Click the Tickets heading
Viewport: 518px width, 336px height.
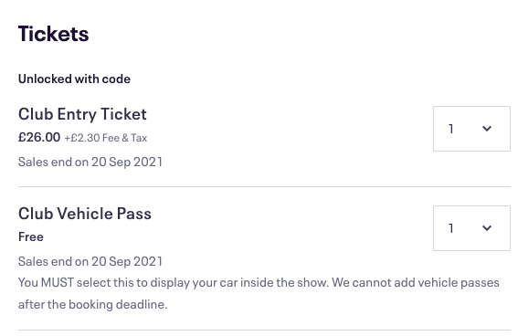point(54,34)
